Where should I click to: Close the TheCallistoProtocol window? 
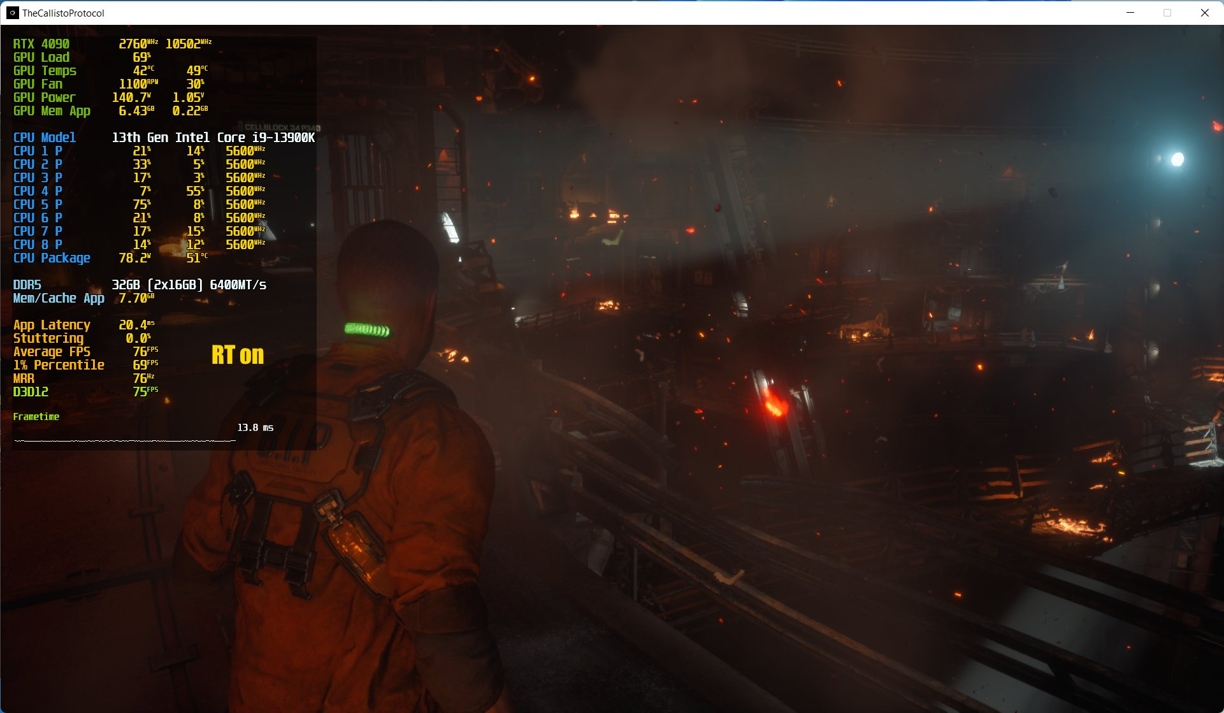coord(1204,13)
